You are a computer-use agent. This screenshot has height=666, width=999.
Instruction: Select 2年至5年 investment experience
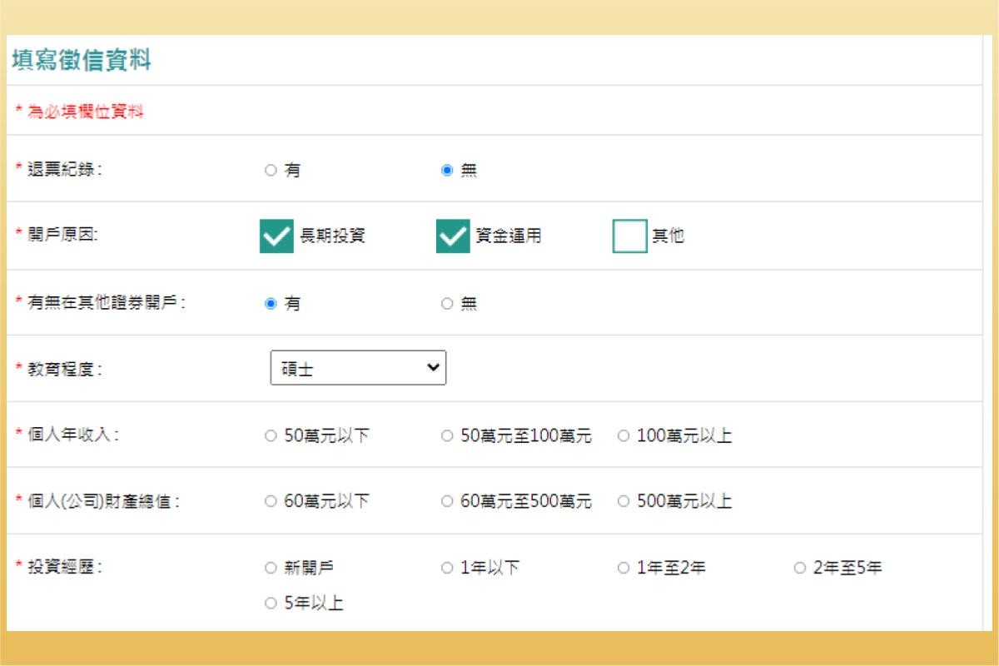(800, 567)
